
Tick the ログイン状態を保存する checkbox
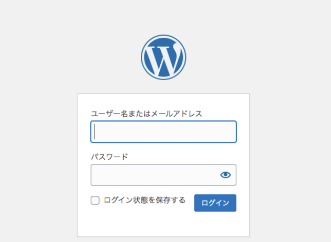coord(95,200)
